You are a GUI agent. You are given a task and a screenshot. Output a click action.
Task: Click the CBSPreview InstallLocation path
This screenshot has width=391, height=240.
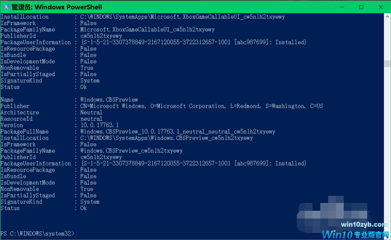point(166,138)
